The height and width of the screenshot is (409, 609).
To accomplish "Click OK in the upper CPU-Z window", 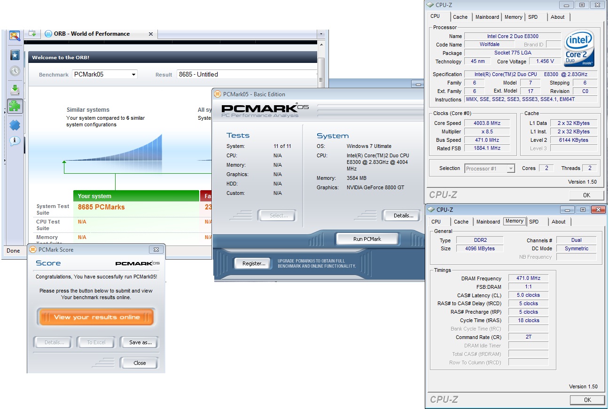I will click(x=587, y=195).
